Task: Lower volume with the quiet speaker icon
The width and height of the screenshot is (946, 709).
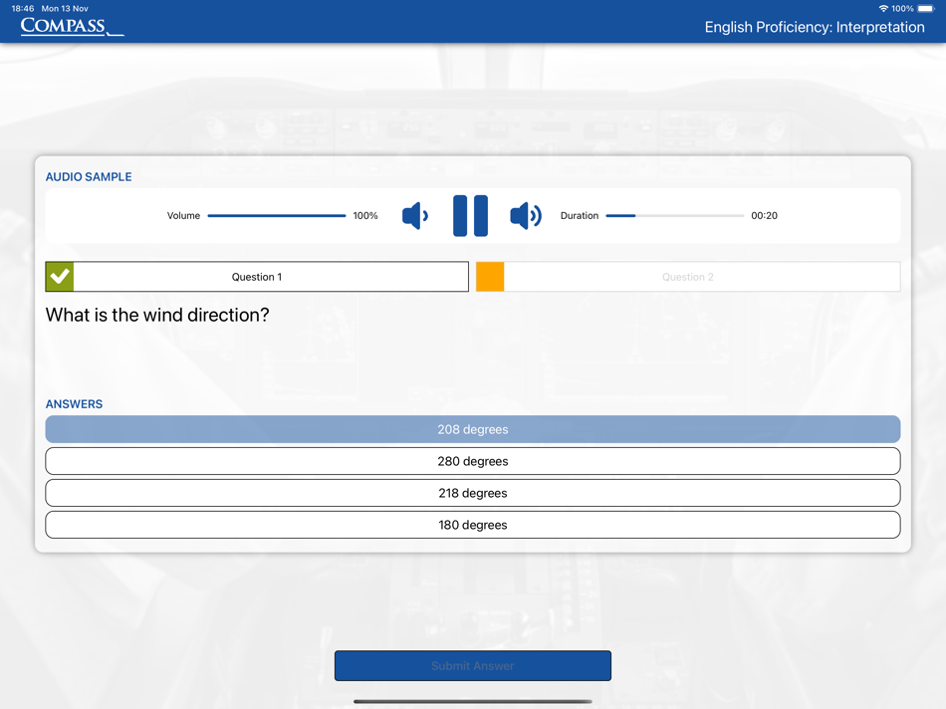Action: [415, 215]
